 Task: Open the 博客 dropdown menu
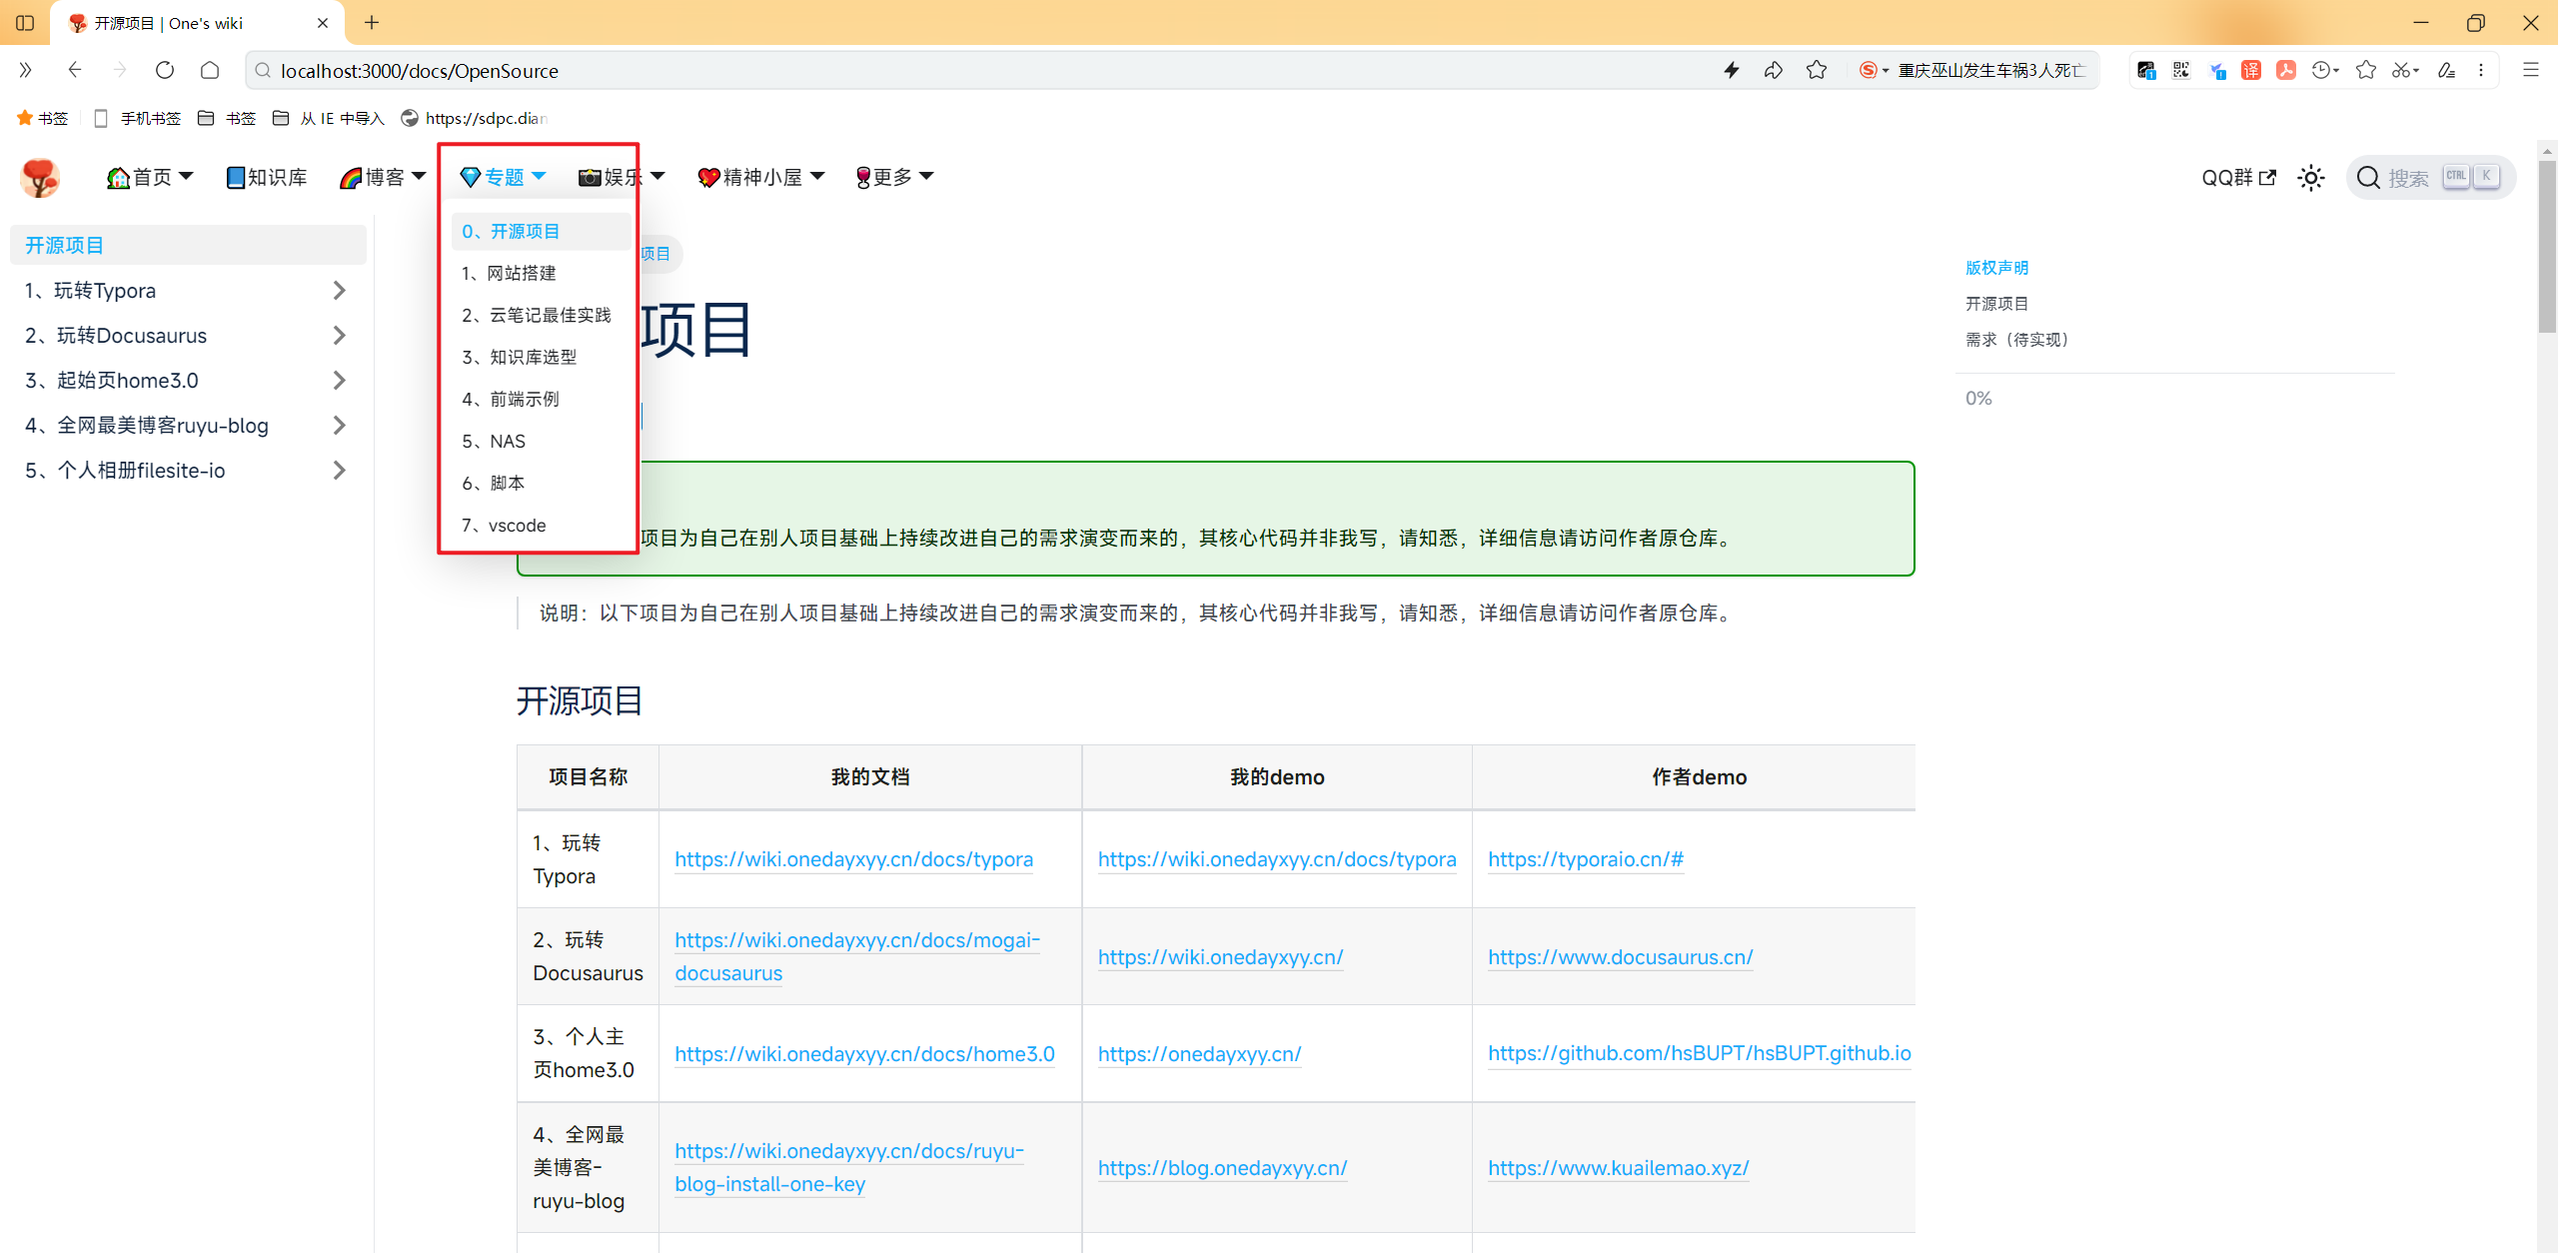click(383, 177)
